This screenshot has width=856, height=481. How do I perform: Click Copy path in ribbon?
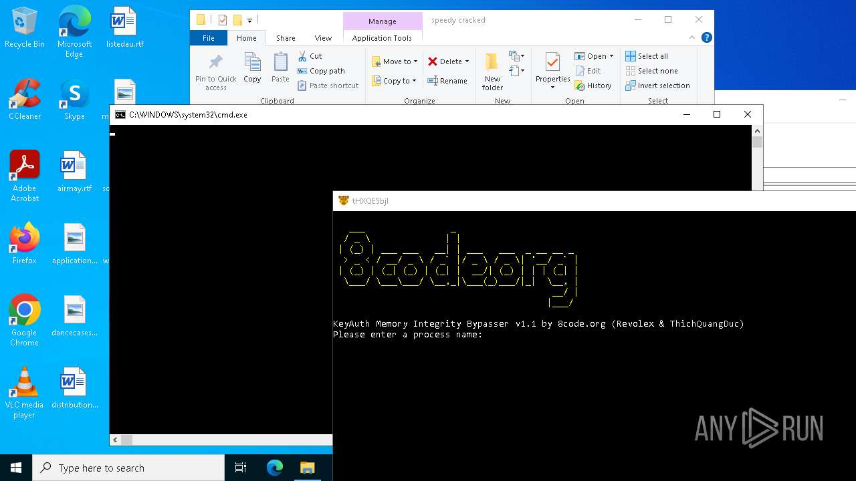click(321, 71)
